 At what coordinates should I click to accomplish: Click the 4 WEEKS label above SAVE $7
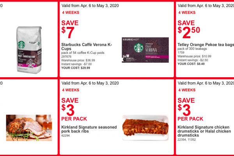[x=70, y=12]
